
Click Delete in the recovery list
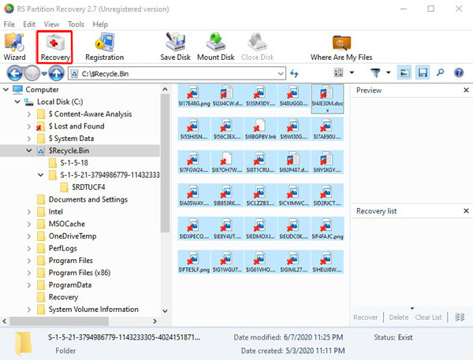399,317
